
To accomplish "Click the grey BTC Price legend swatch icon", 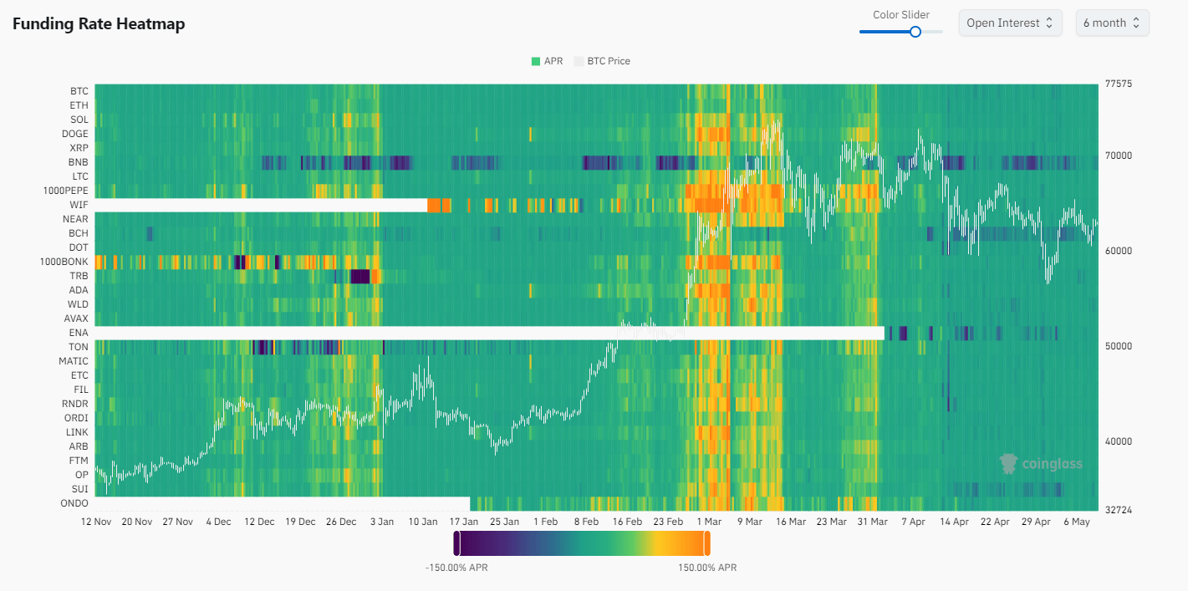I will 579,61.
